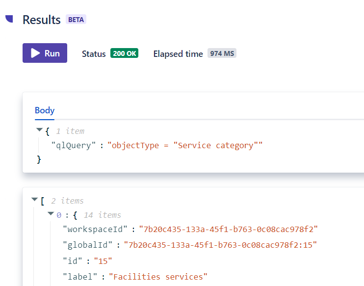Click the "14 items" count text
This screenshot has height=286, width=364.
pos(102,215)
